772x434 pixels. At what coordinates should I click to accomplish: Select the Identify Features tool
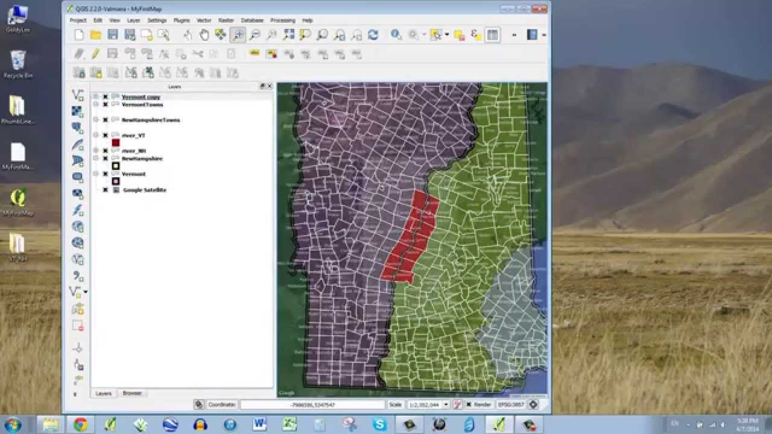[396, 35]
